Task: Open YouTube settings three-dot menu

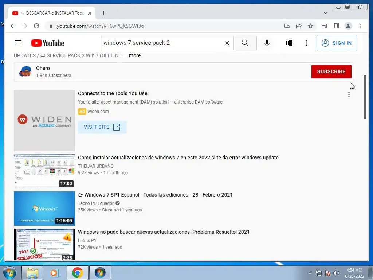Action: pyautogui.click(x=306, y=43)
